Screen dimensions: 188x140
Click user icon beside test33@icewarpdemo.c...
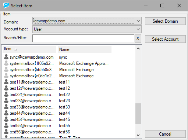[6, 107]
